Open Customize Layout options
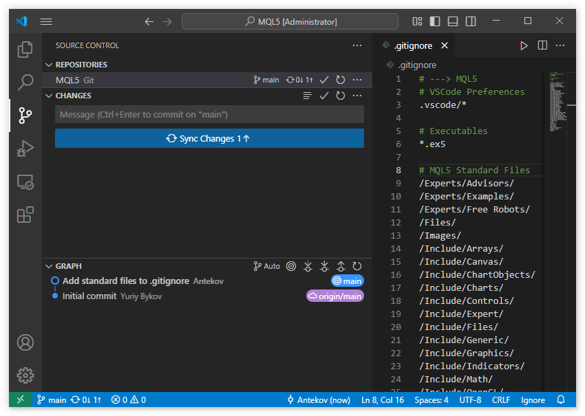This screenshot has width=585, height=416. (417, 21)
